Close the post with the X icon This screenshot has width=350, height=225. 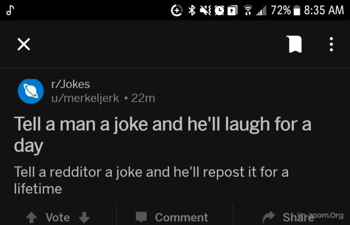click(x=24, y=44)
